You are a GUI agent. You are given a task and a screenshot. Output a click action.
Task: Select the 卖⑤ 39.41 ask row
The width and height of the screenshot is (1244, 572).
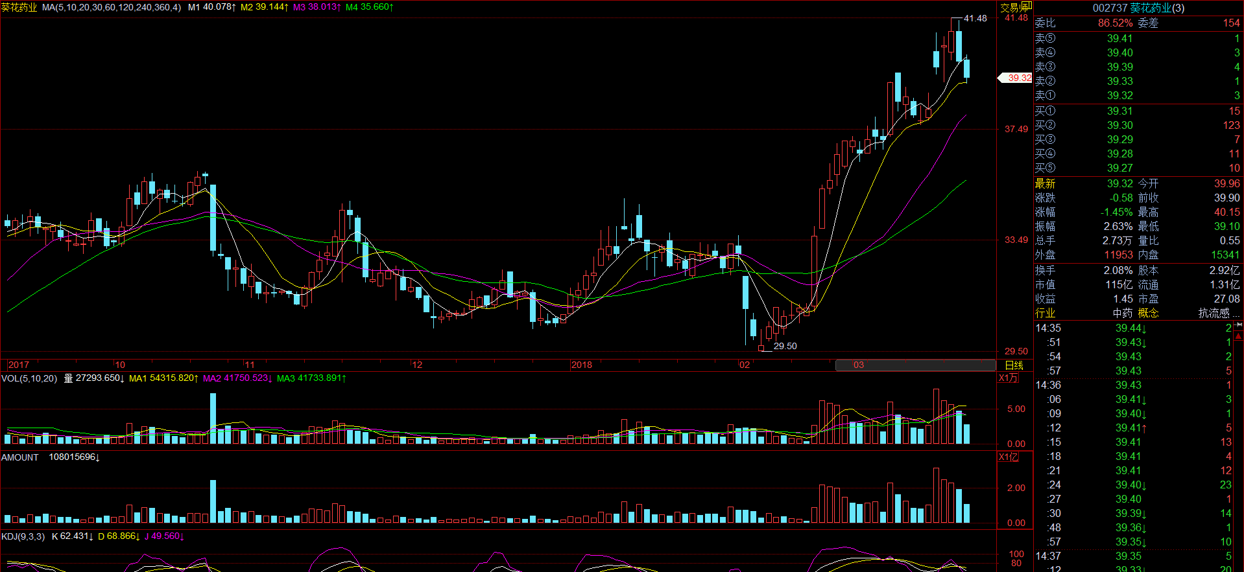[x=1138, y=38]
